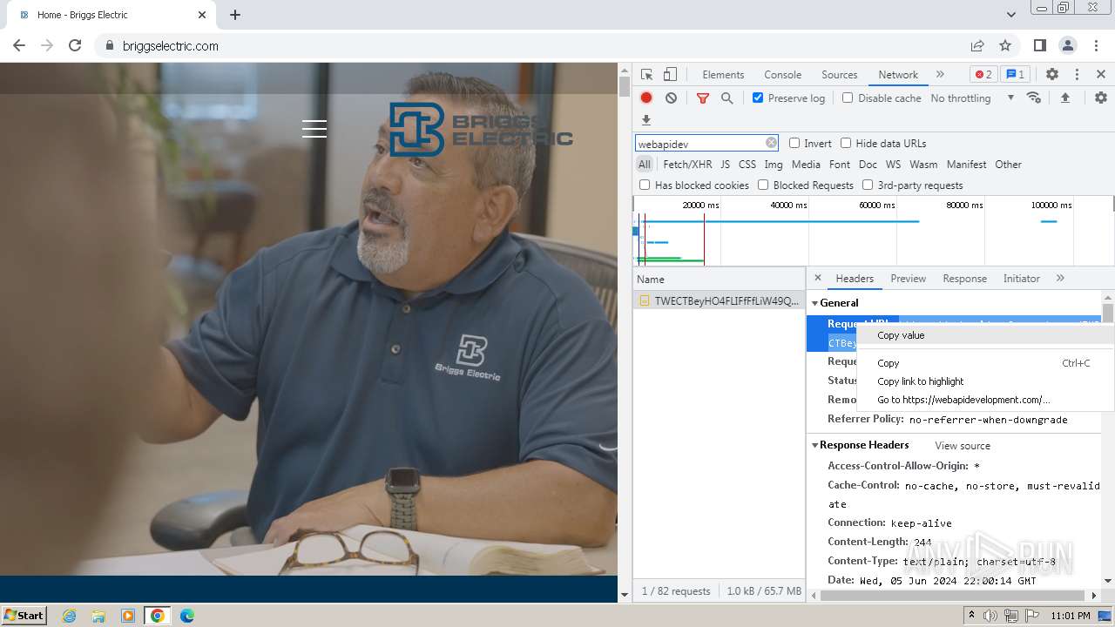Click View source link

[x=962, y=446]
